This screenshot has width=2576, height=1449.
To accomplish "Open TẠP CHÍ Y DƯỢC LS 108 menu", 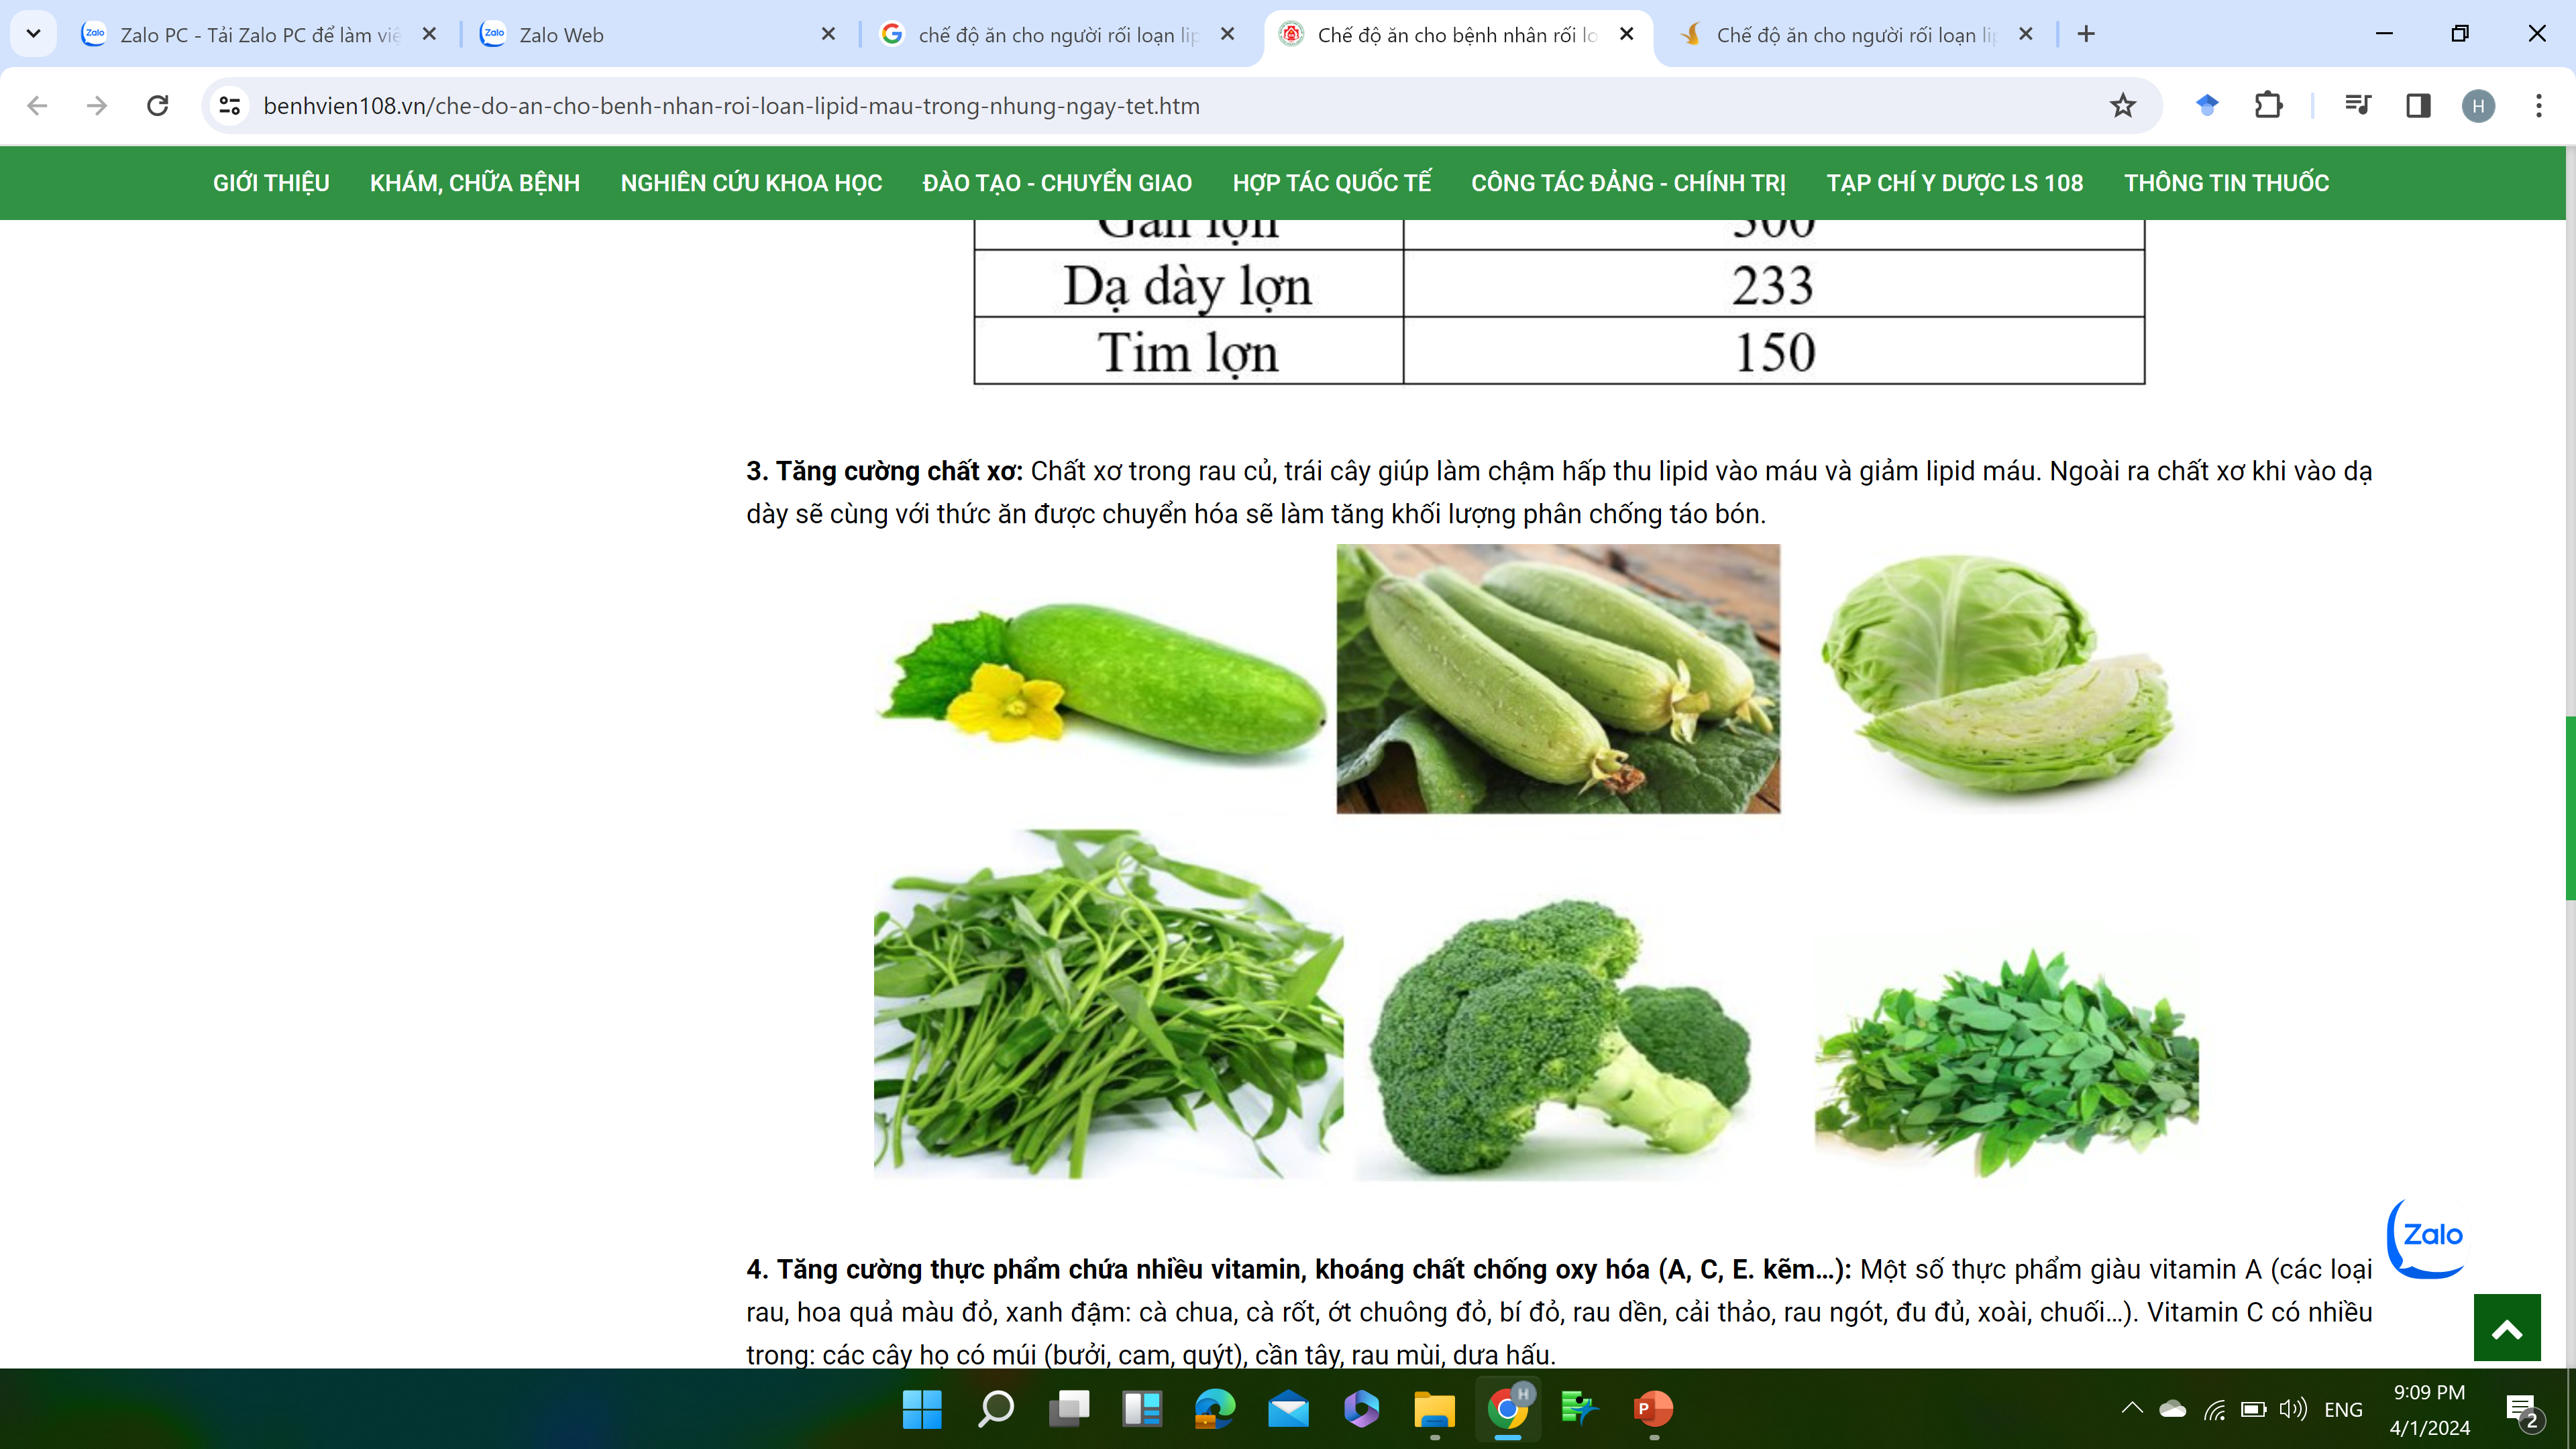I will click(x=1955, y=183).
